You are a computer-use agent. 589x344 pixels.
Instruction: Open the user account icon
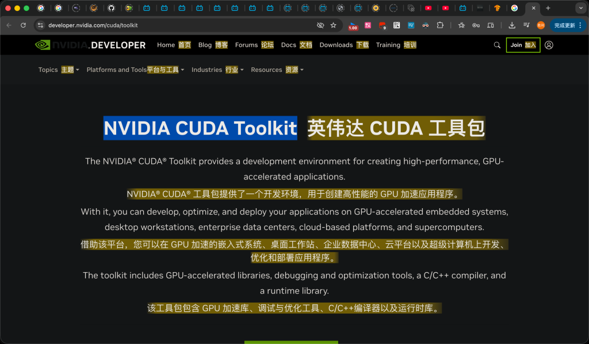549,45
